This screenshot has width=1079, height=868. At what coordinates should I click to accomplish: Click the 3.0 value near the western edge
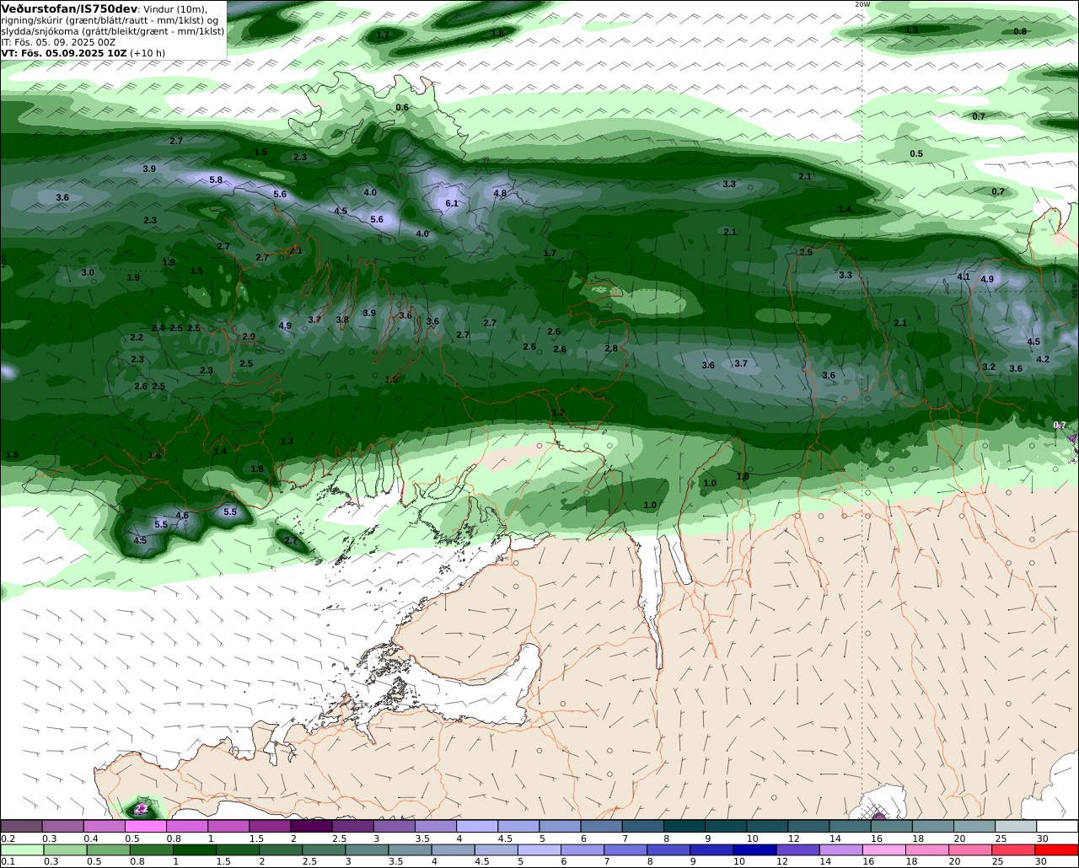coord(88,272)
